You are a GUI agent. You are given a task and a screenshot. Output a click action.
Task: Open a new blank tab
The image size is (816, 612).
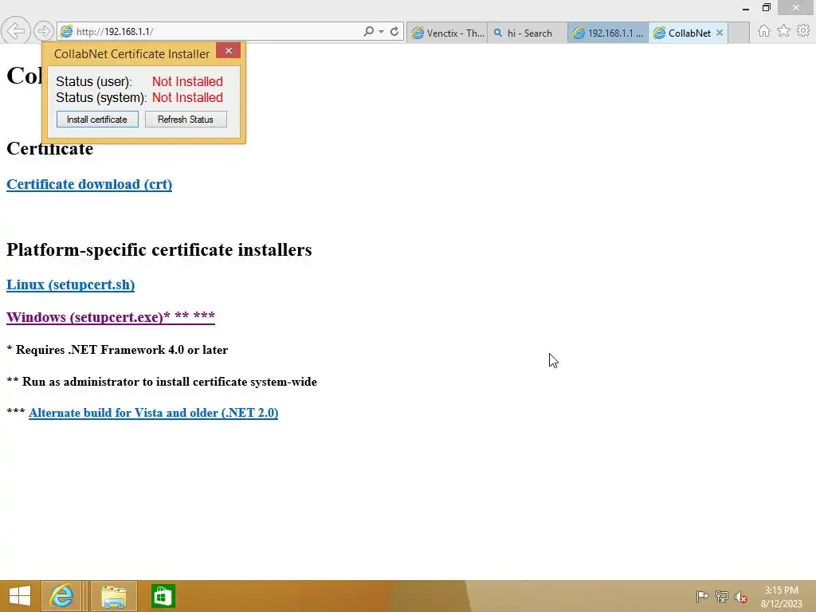coord(739,33)
